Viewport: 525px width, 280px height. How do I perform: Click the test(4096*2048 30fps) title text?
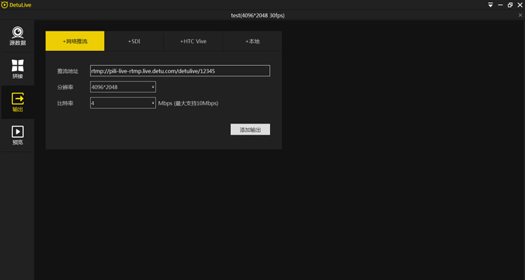click(x=257, y=16)
